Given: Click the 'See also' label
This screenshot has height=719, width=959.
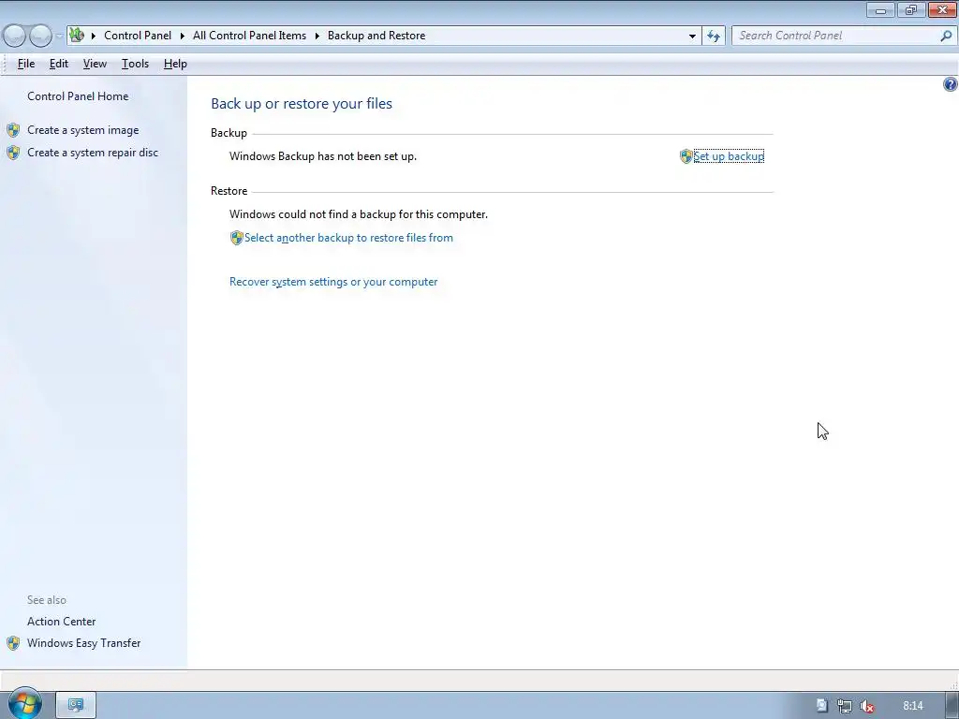Looking at the screenshot, I should point(47,600).
